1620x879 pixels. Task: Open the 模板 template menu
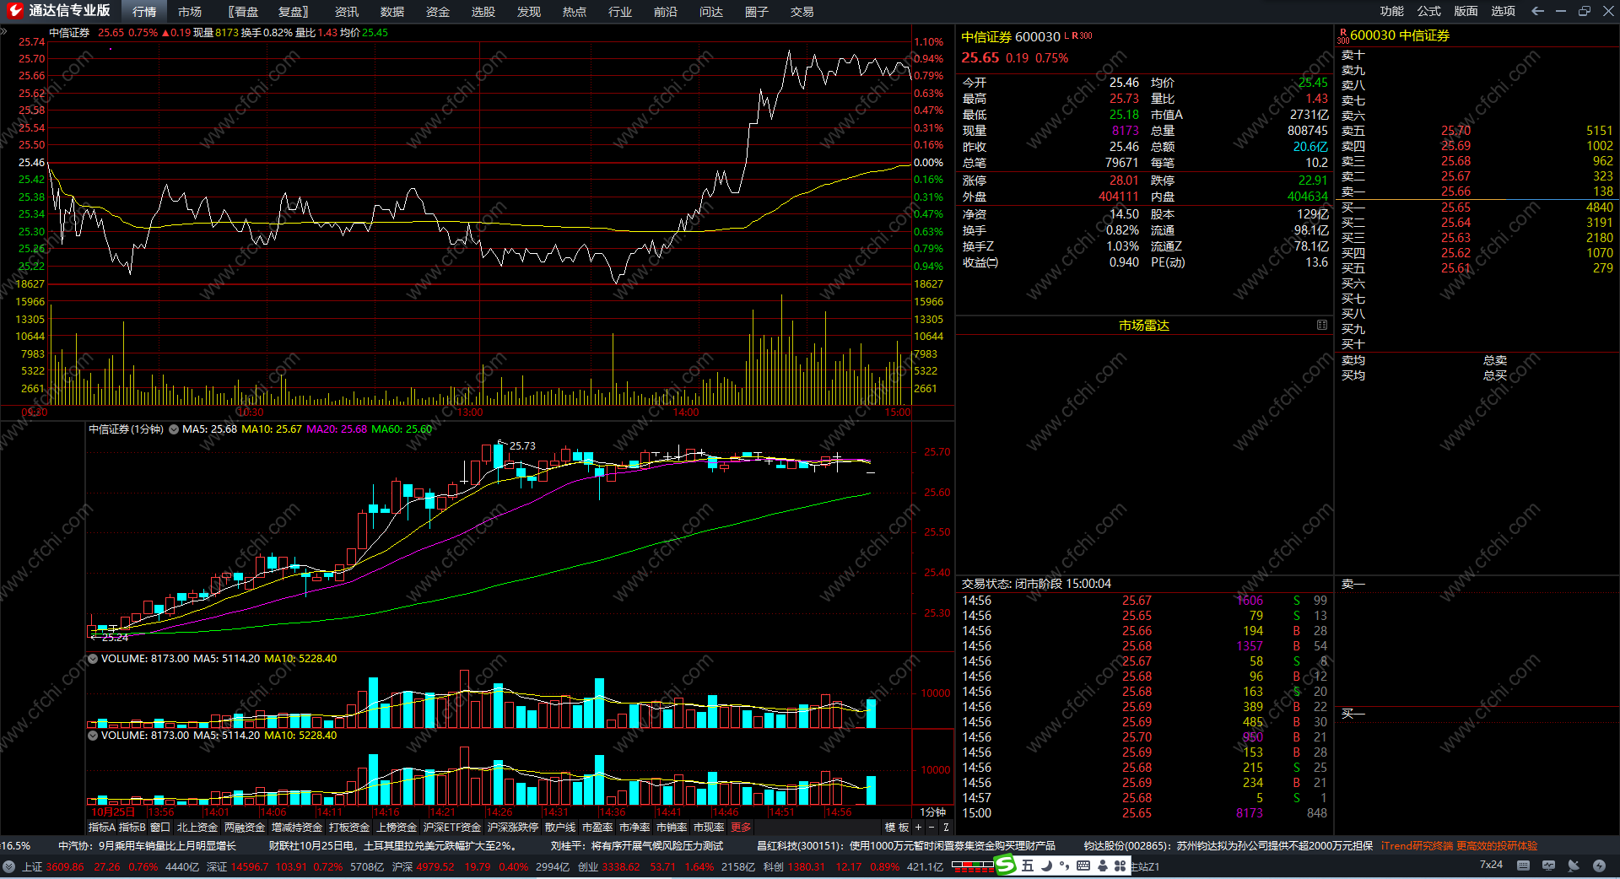pyautogui.click(x=897, y=828)
